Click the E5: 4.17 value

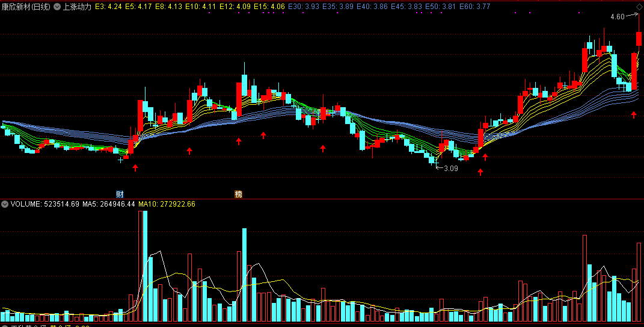click(138, 7)
